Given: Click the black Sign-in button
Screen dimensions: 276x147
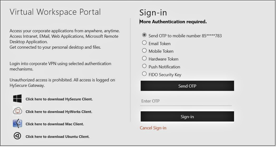Looking at the screenshot, I should pyautogui.click(x=187, y=117).
